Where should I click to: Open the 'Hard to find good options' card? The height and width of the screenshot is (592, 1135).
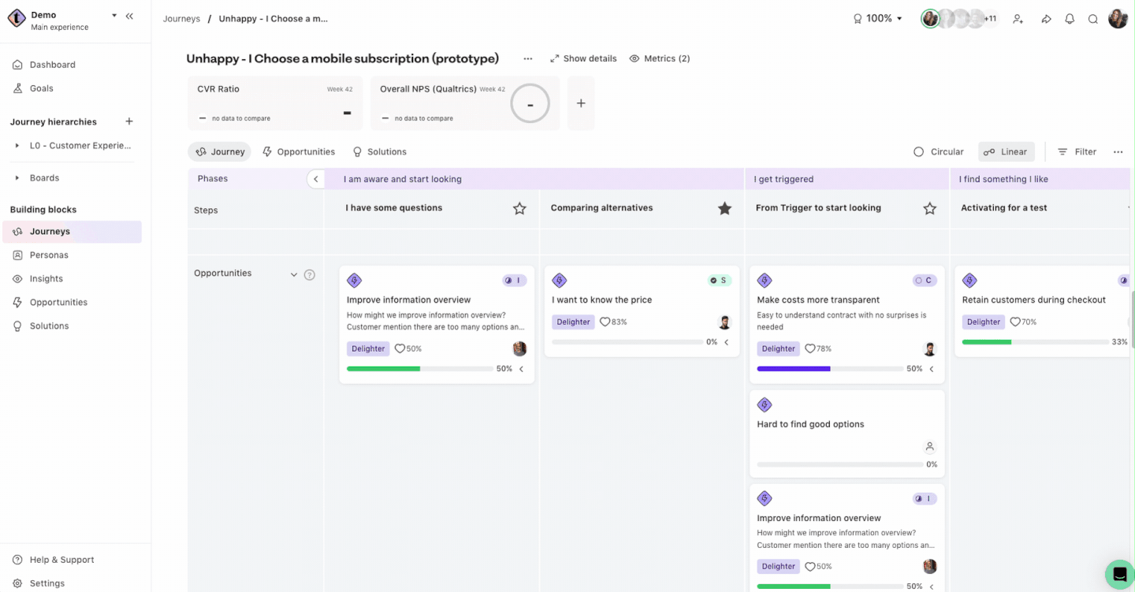[x=810, y=424]
